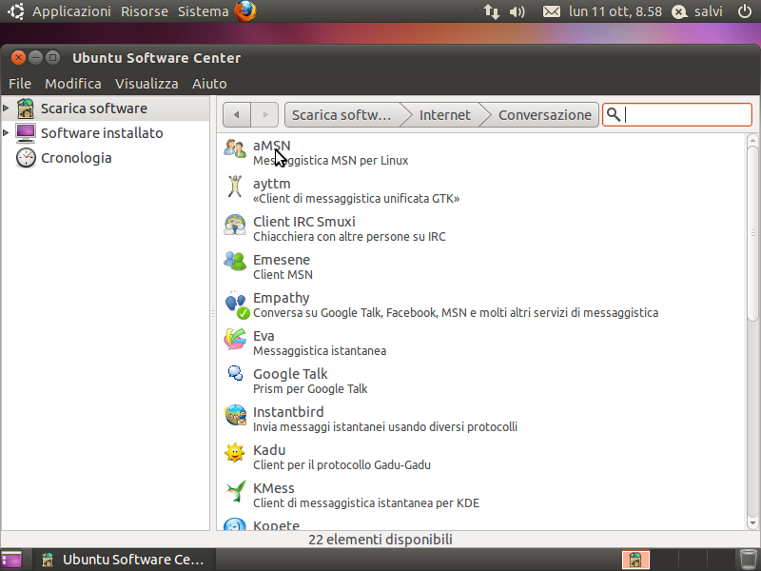
Task: Go back with the left arrow button
Action: (x=236, y=114)
